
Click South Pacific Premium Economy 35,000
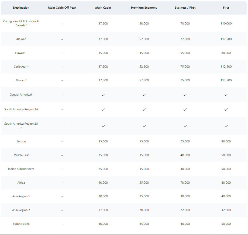coord(144,224)
